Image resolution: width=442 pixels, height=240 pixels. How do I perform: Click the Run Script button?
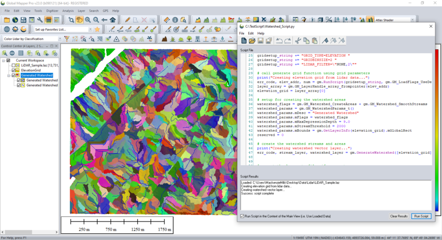pos(421,216)
